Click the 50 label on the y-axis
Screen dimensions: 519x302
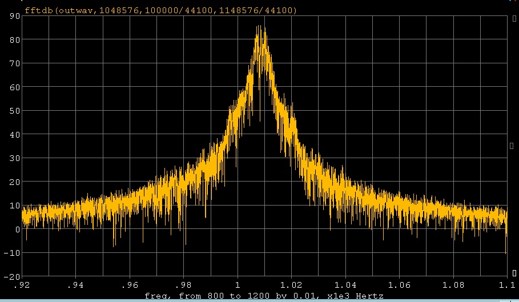15,111
